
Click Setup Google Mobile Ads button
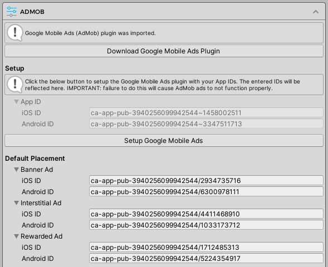pos(164,140)
